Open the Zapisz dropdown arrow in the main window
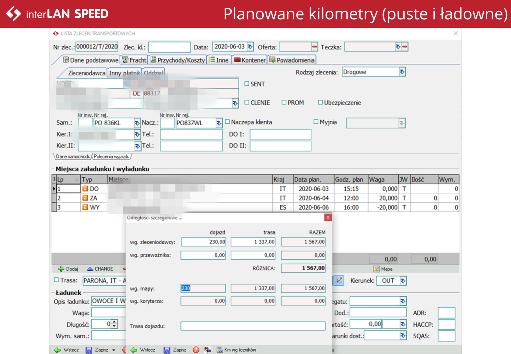The width and height of the screenshot is (511, 354). click(114, 350)
